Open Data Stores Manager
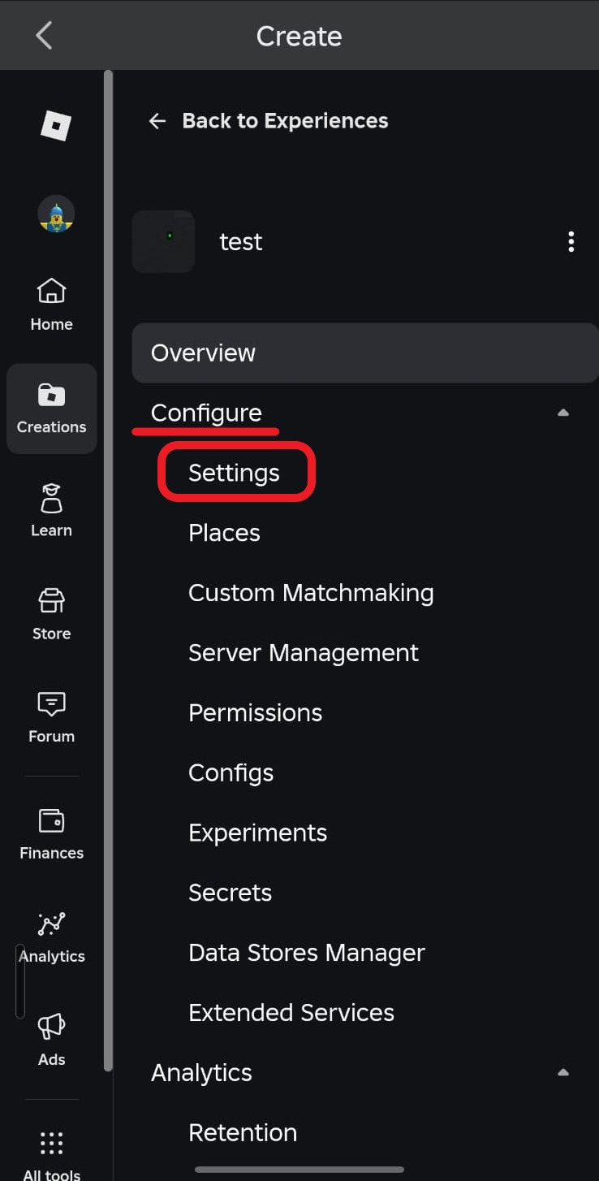 (307, 953)
